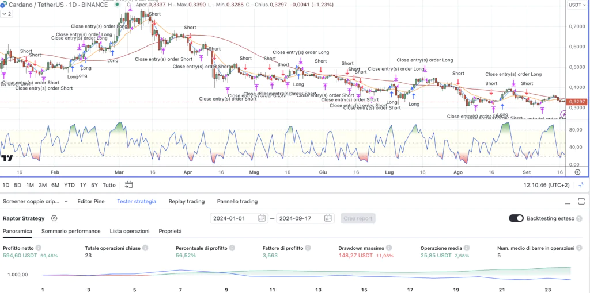Click info icon next to Fattore di profitto
The height and width of the screenshot is (293, 590).
click(x=308, y=248)
